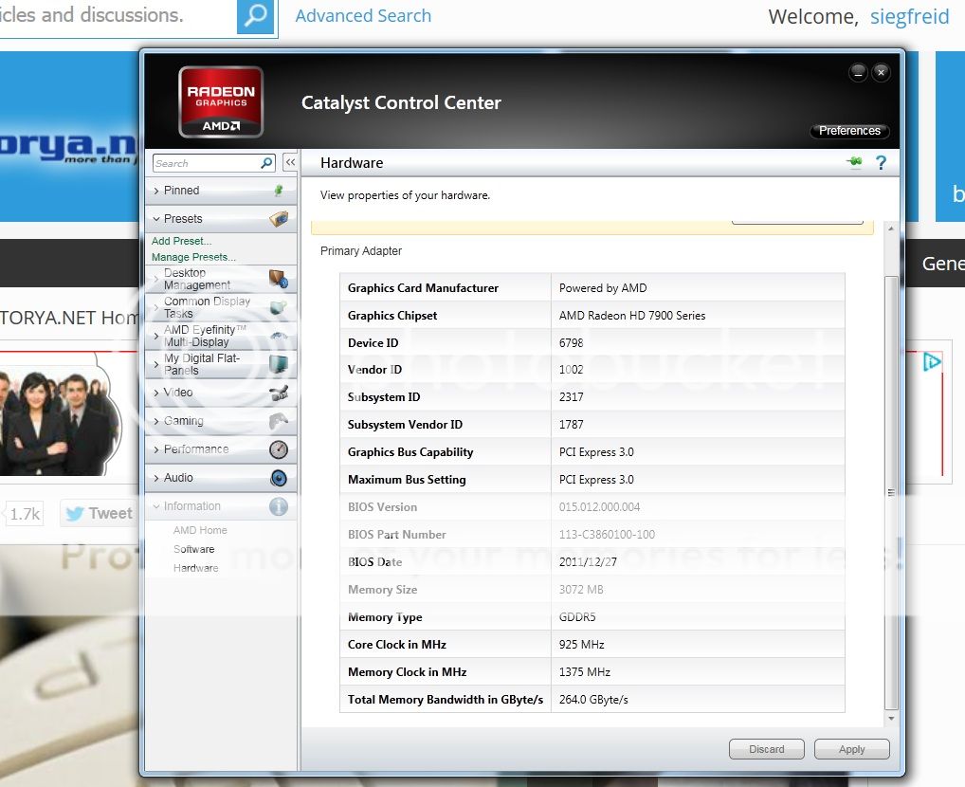Click the browser page search magnifier button
The height and width of the screenshot is (787, 965).
tap(255, 16)
